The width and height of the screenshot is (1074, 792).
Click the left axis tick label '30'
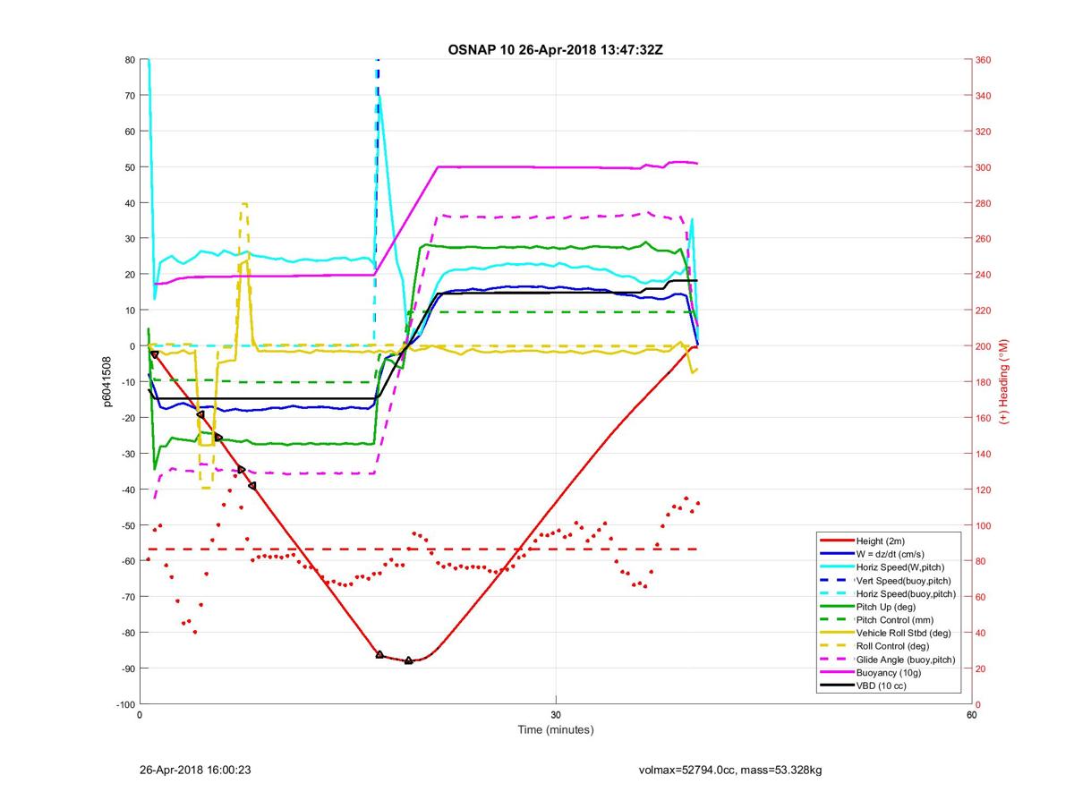point(129,239)
